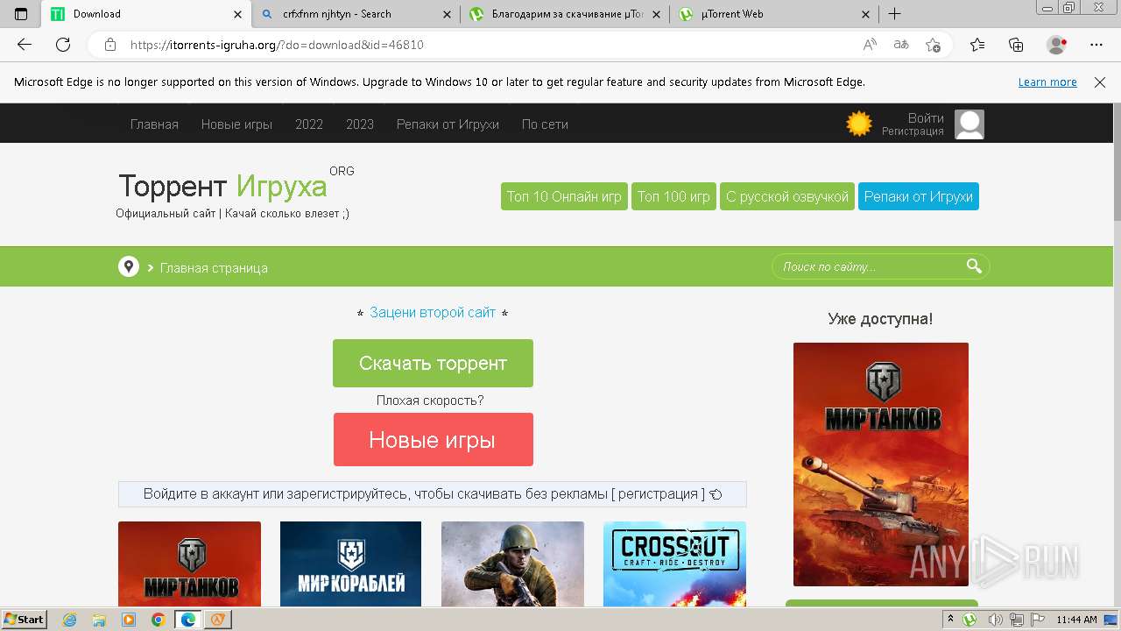The width and height of the screenshot is (1121, 631).
Task: Open the taskbar media player icon
Action: [129, 620]
